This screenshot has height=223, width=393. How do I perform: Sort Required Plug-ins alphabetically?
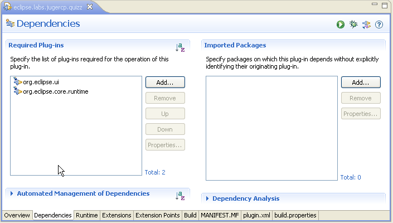(179, 48)
